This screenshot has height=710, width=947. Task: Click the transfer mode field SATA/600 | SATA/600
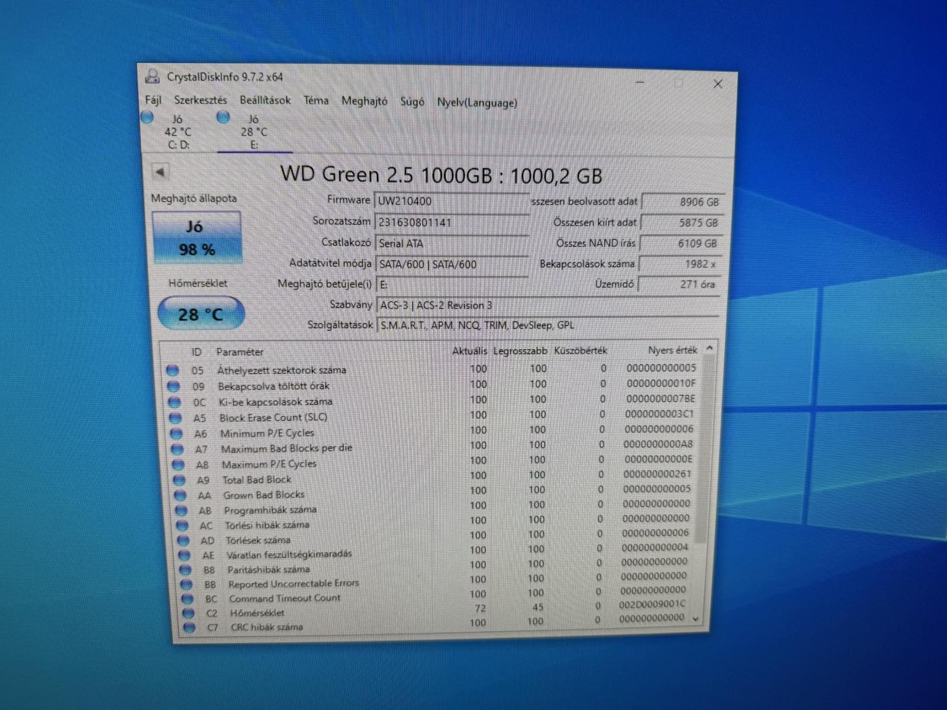point(452,264)
